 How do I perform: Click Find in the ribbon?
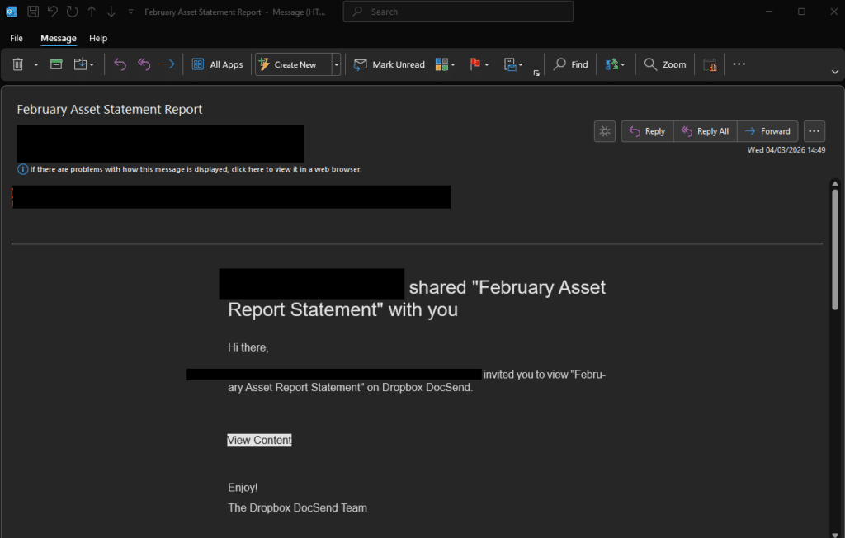coord(571,64)
